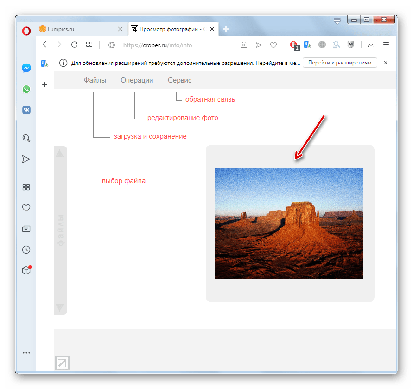Viewport: 413px width, 389px height.
Task: Click the выбор файла label
Action: (x=124, y=181)
